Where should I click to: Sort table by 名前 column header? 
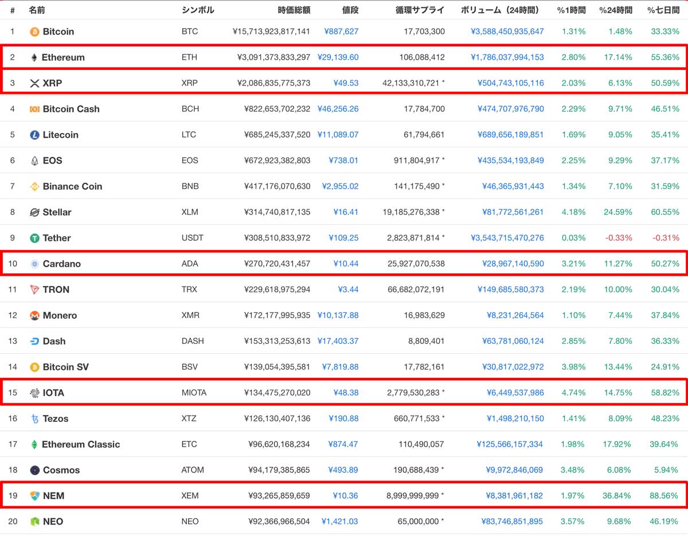[37, 10]
